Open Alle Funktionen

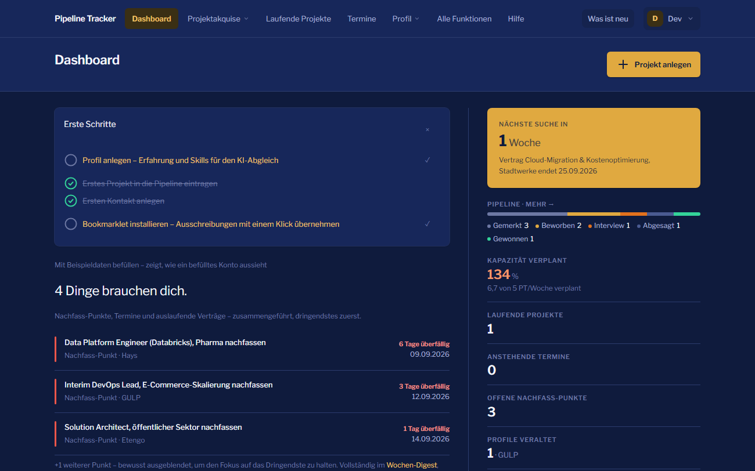[x=465, y=19]
